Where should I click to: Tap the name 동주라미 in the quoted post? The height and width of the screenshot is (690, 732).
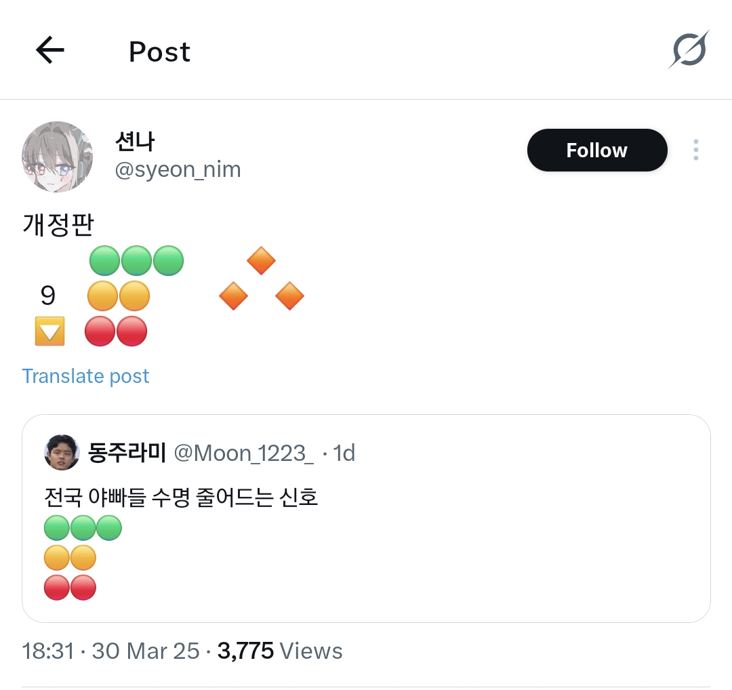[127, 453]
